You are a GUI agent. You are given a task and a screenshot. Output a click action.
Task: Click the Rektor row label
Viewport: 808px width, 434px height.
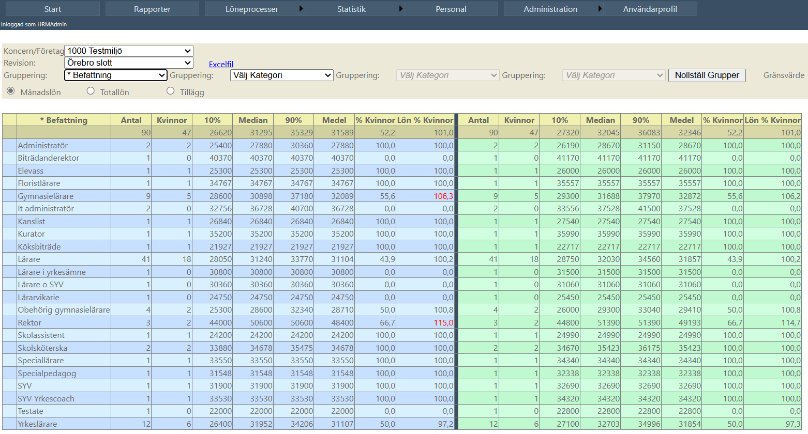[29, 323]
